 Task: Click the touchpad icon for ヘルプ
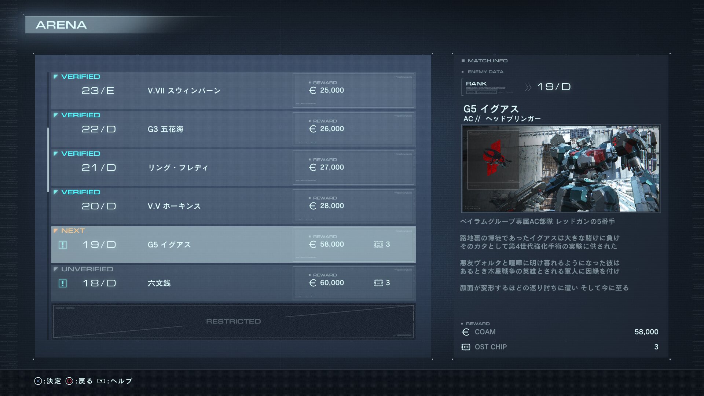(101, 381)
